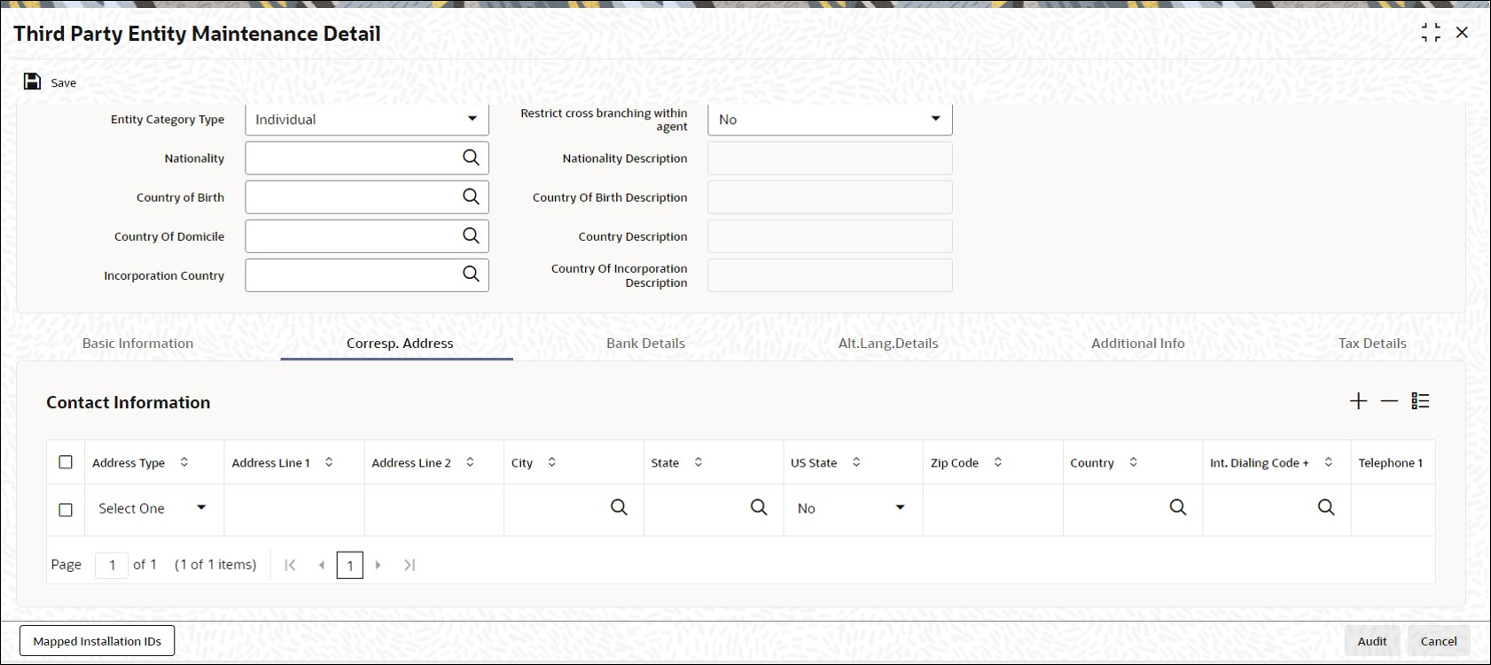The image size is (1491, 665).
Task: Open the Address Type Select One dropdown
Action: click(152, 508)
